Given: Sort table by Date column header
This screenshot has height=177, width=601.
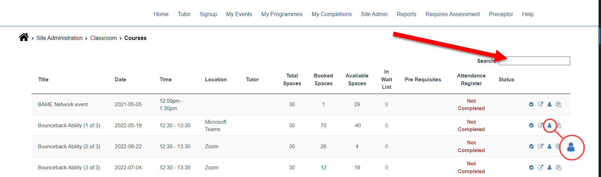Looking at the screenshot, I should click(x=120, y=80).
